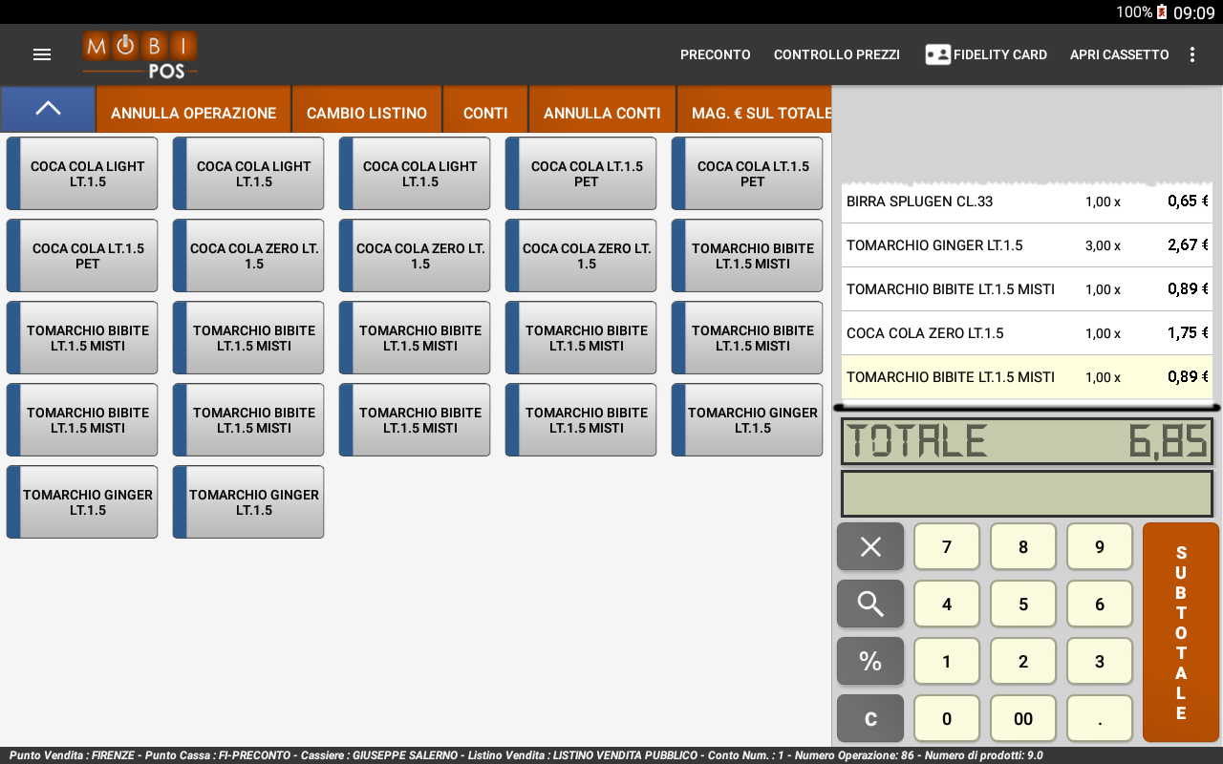Tap the single 0 key
1223x764 pixels.
[947, 718]
